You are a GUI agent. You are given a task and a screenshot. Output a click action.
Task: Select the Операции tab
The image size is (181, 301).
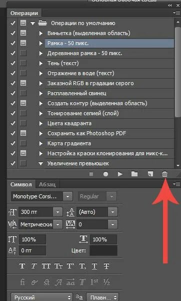coord(24,13)
